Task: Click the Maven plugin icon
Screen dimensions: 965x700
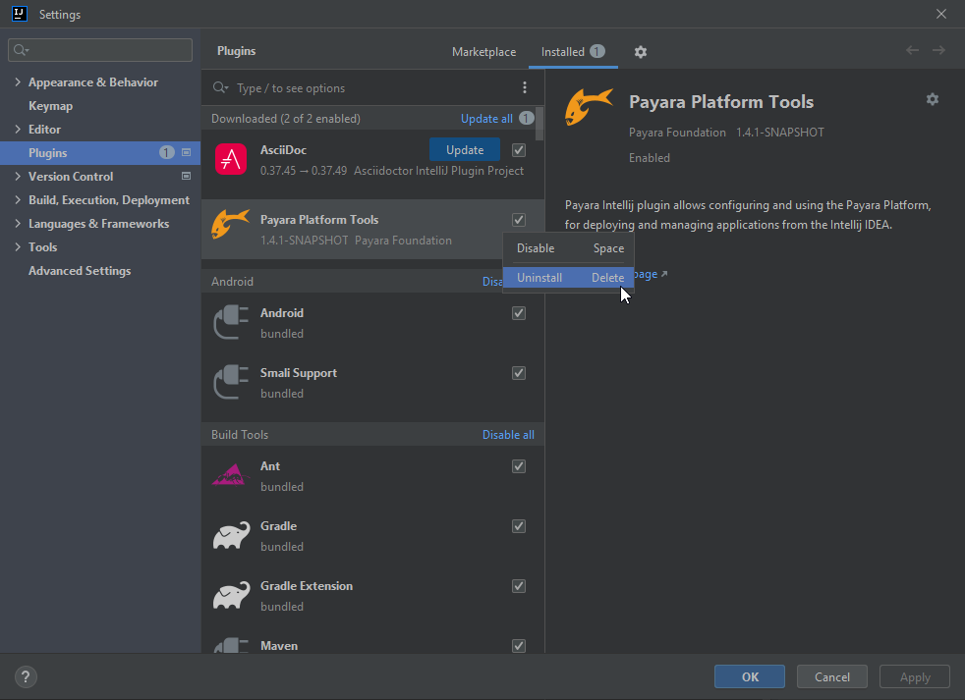Action: coord(230,648)
